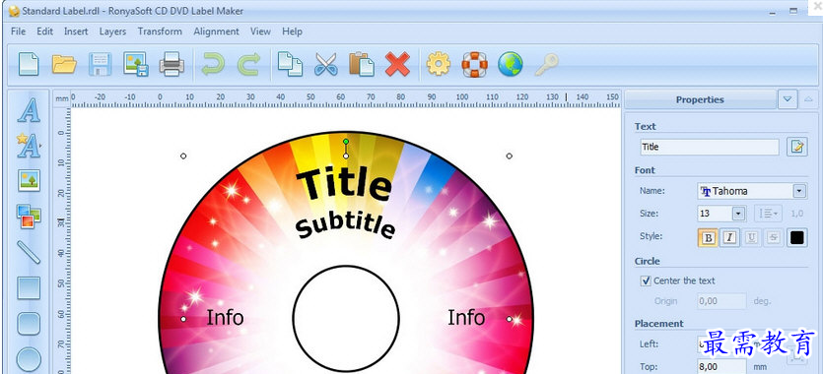Undo the last action
823x374 pixels.
click(x=213, y=64)
